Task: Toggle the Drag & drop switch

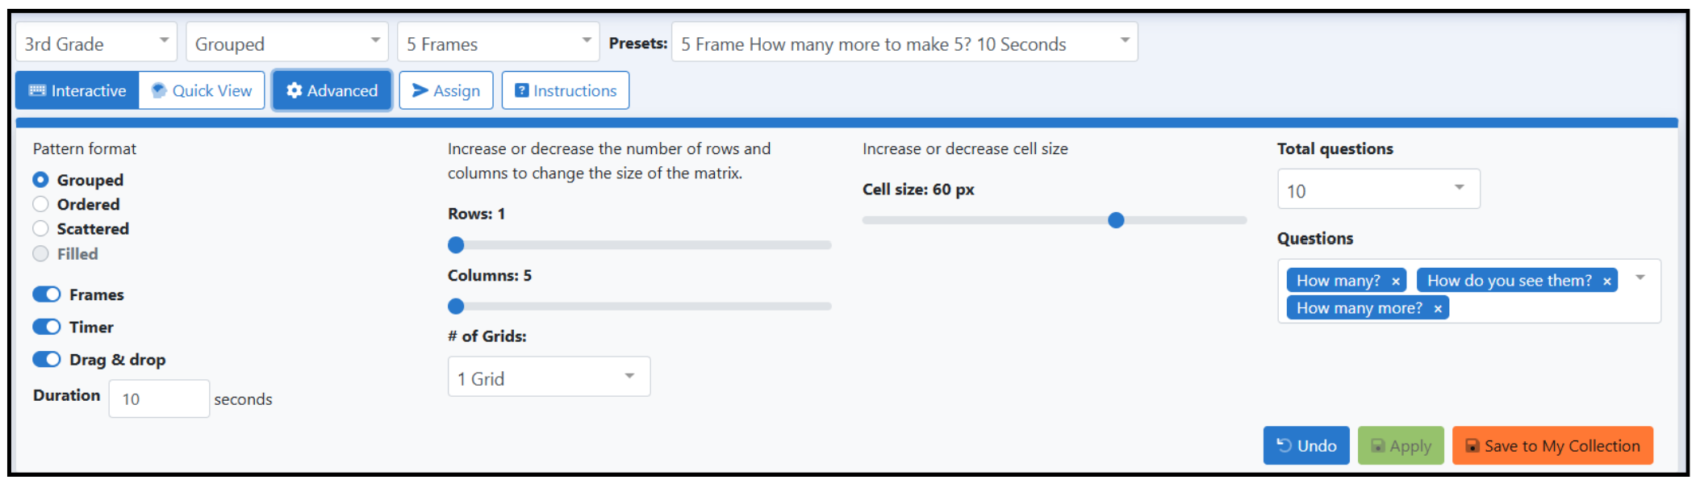Action: [x=47, y=359]
